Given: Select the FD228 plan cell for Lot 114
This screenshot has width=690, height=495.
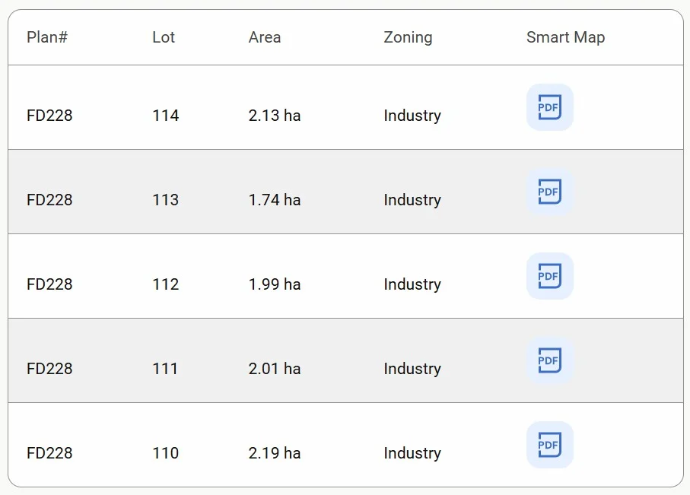Looking at the screenshot, I should 49,116.
